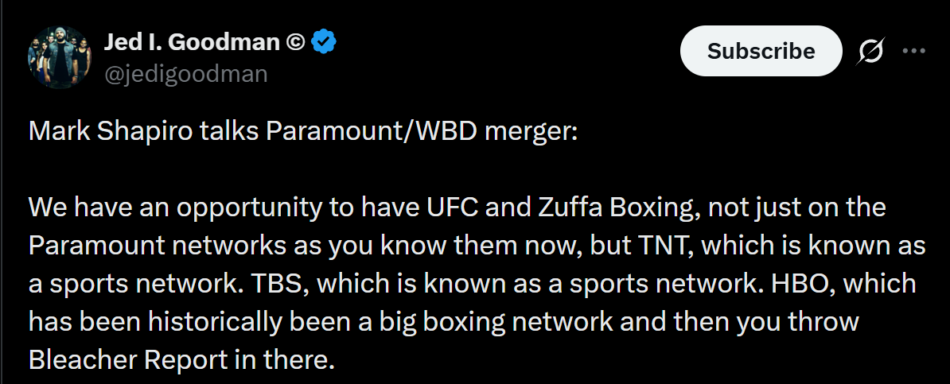Open the three-dot more options menu
950x384 pixels.
coord(913,51)
